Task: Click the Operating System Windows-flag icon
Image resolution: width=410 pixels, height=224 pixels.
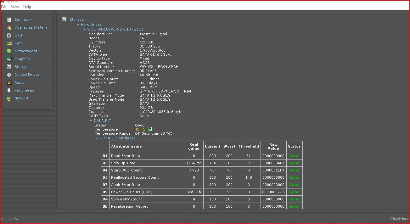Action: (9, 27)
